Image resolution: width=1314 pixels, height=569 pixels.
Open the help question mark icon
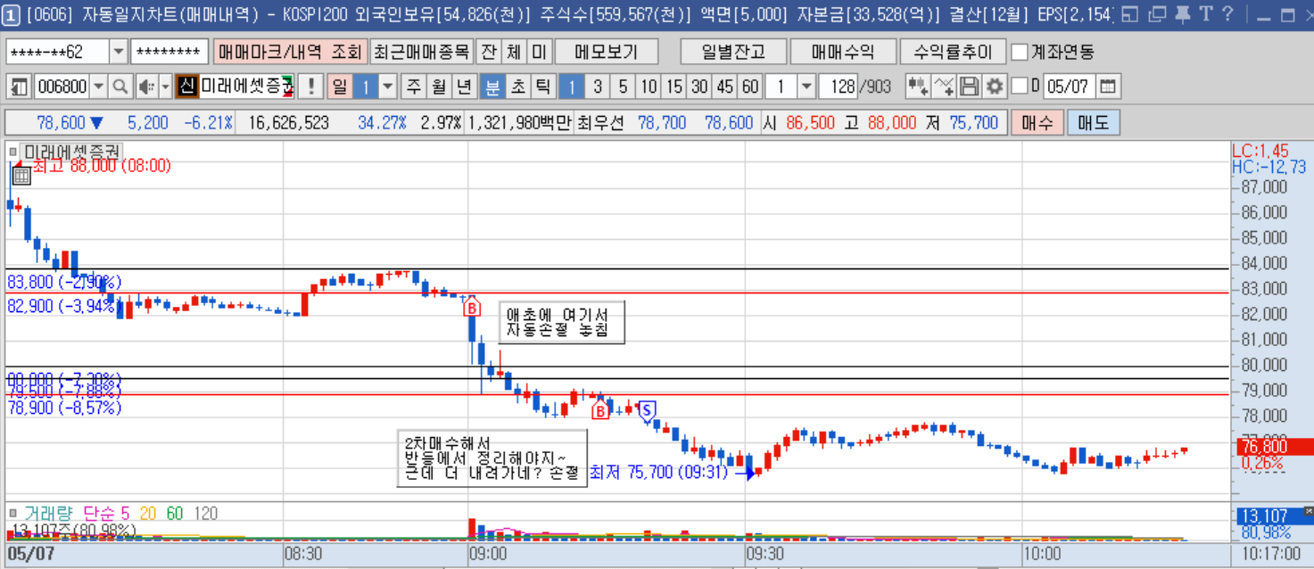pos(1228,14)
